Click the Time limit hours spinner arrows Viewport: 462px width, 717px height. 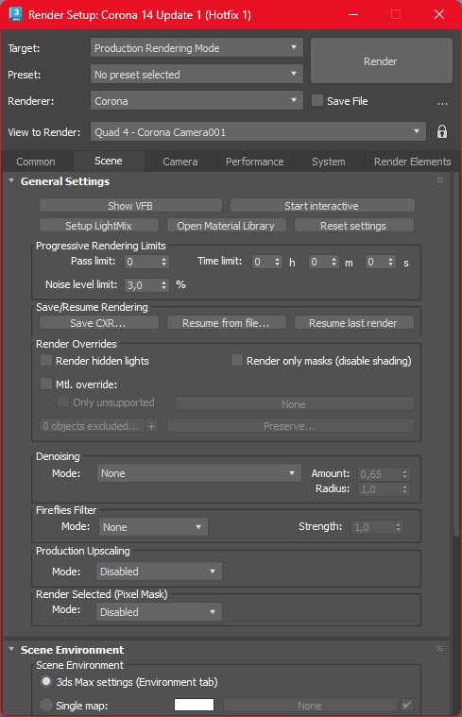point(277,262)
